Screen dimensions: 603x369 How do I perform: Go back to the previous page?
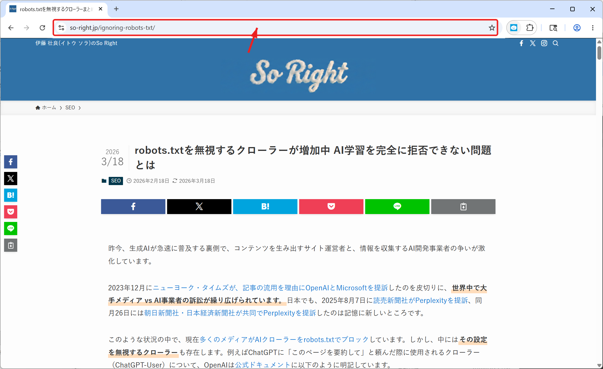[x=11, y=28]
